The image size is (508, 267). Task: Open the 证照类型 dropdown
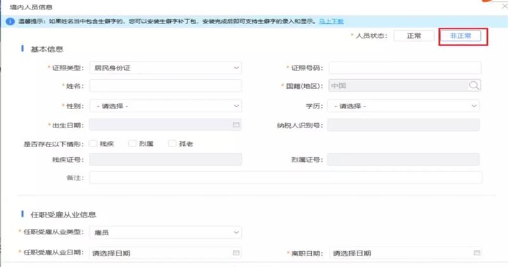pyautogui.click(x=166, y=68)
